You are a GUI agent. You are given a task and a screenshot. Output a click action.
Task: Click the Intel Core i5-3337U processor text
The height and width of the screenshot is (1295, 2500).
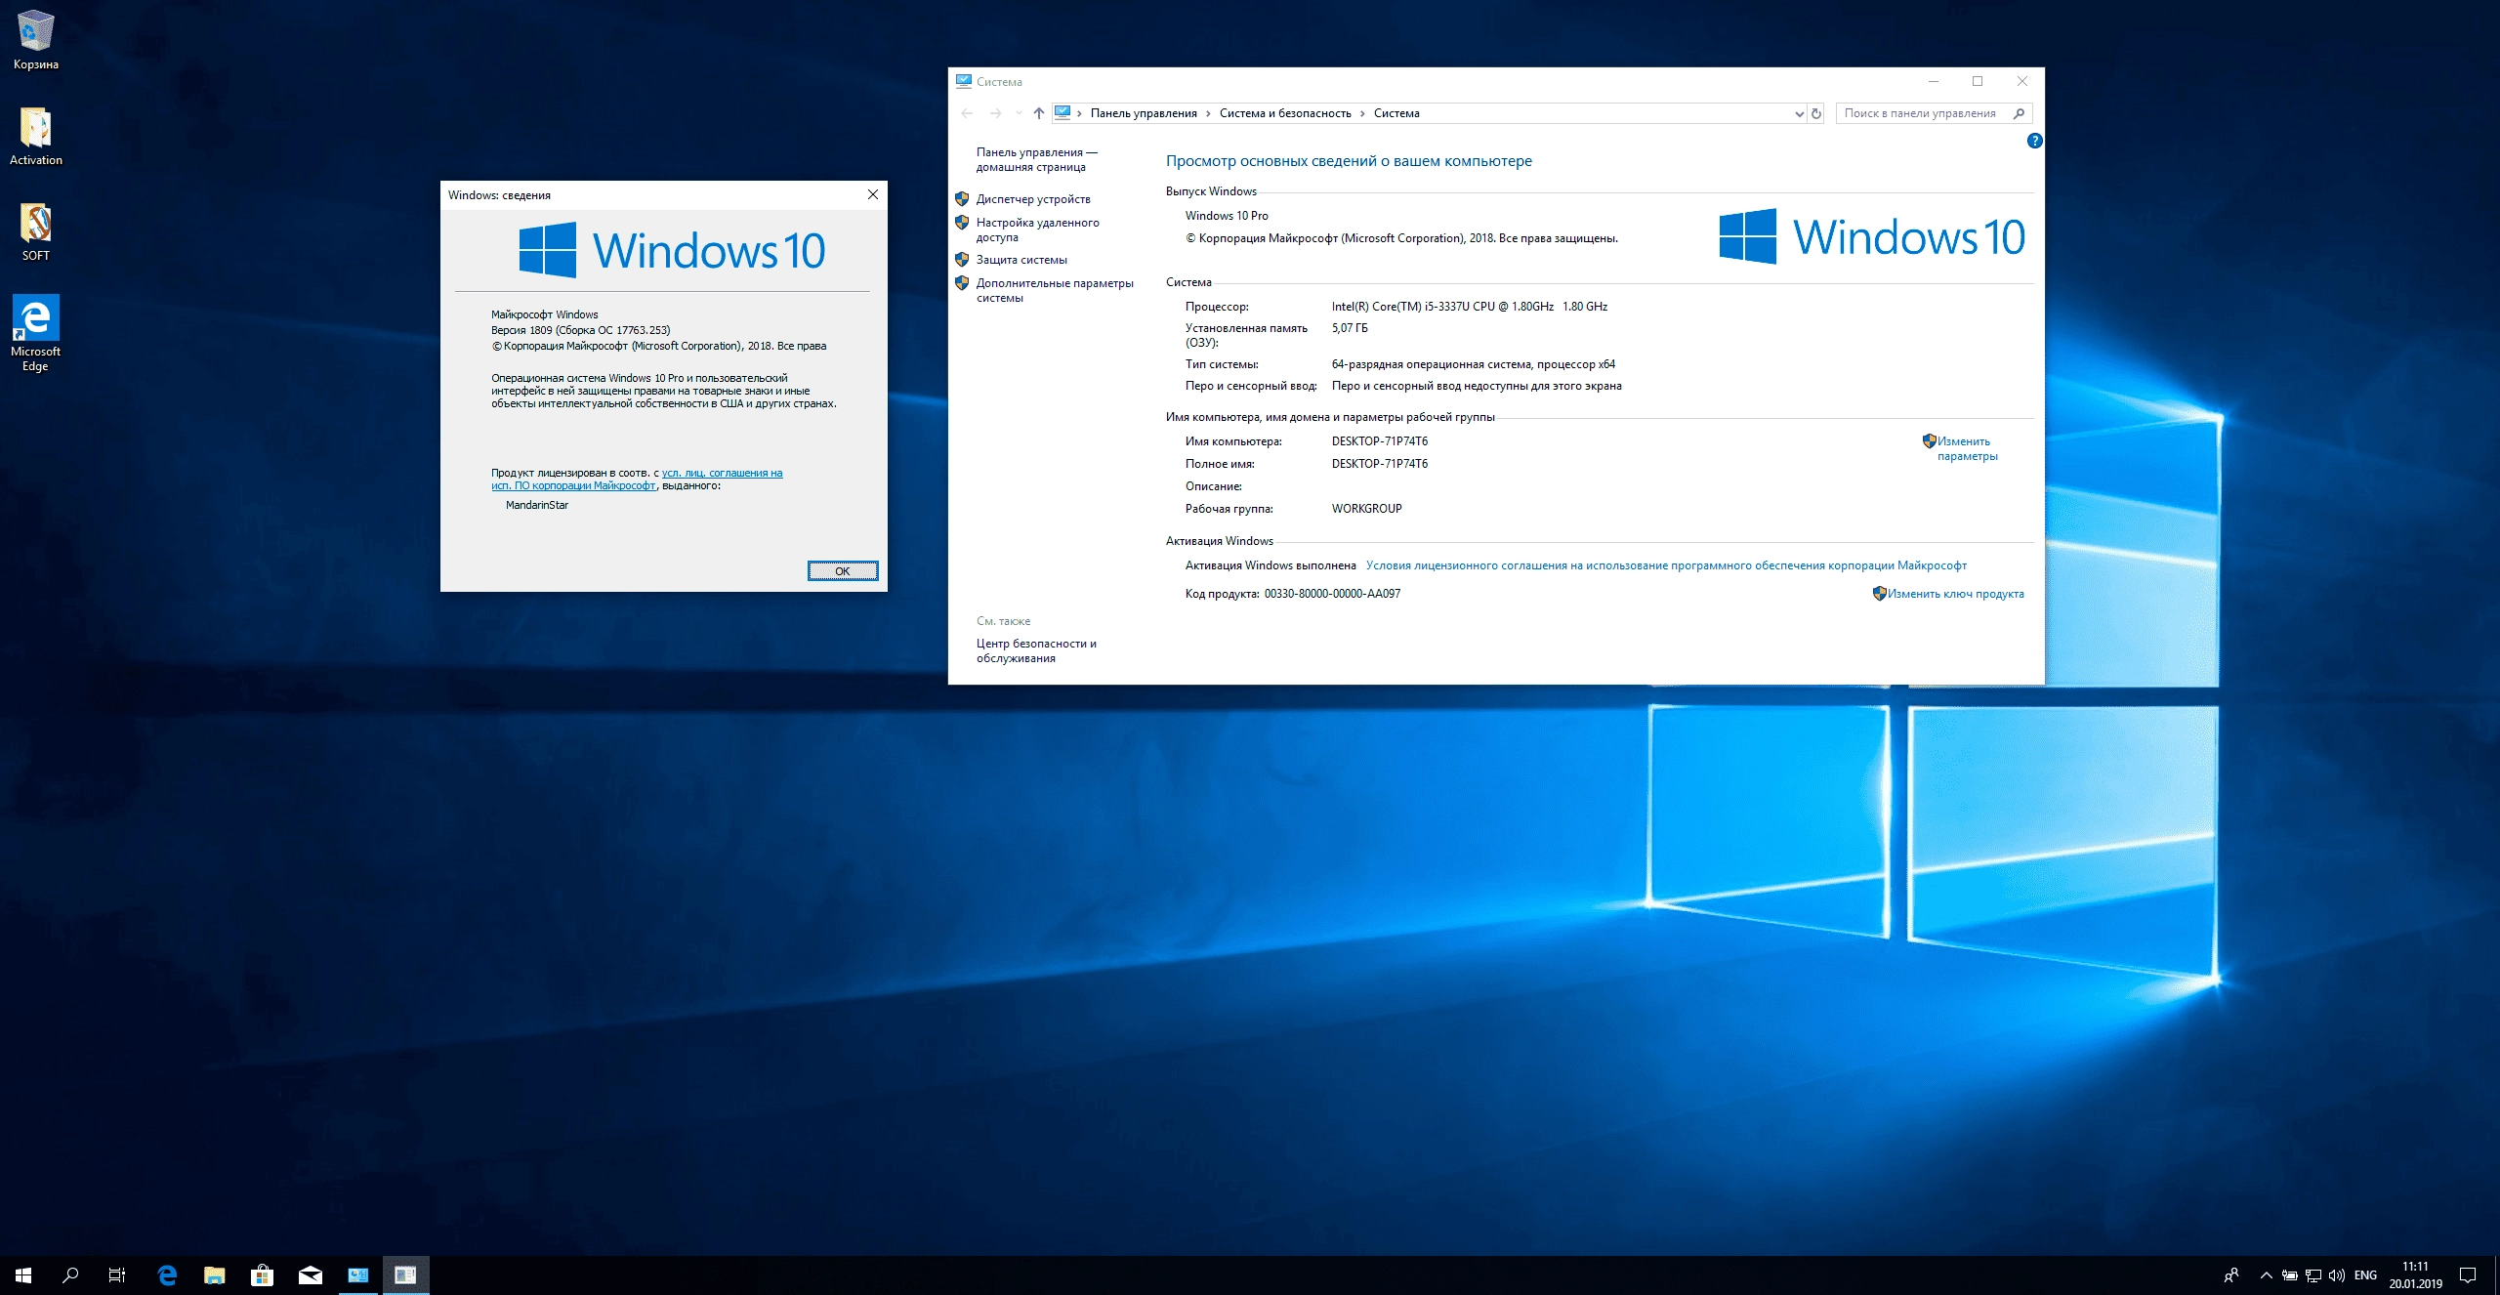click(1469, 307)
